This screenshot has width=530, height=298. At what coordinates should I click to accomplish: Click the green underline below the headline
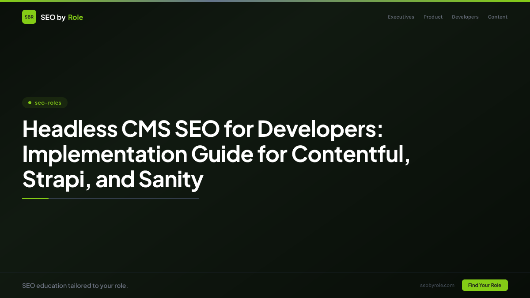point(35,198)
